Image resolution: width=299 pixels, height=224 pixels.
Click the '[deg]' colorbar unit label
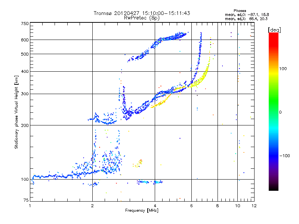pyautogui.click(x=274, y=30)
